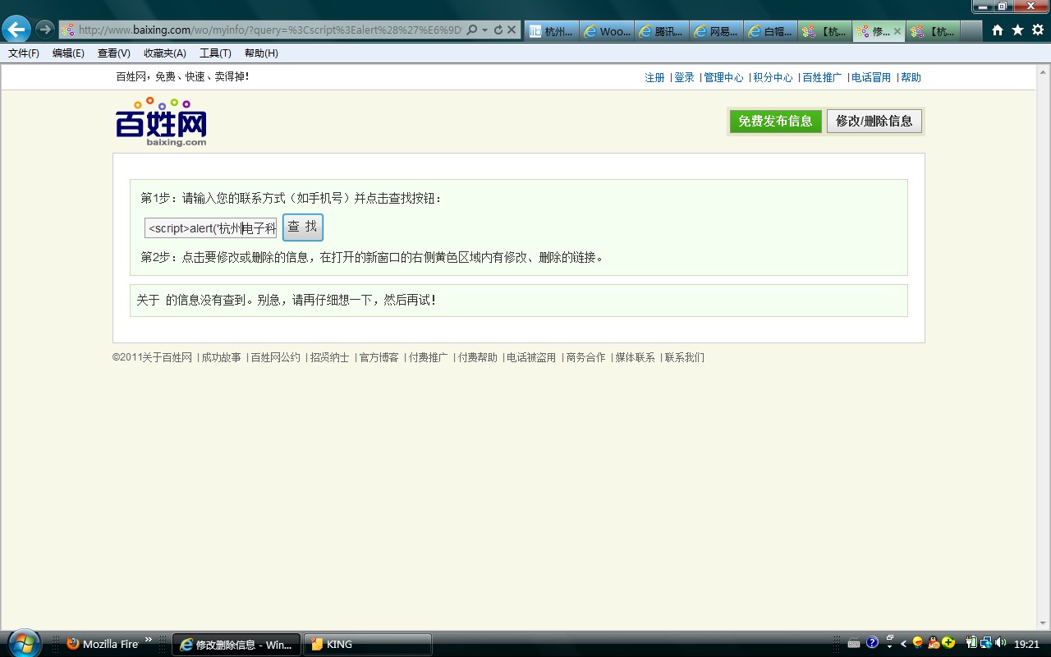
Task: Click the 查找 search button
Action: (303, 227)
